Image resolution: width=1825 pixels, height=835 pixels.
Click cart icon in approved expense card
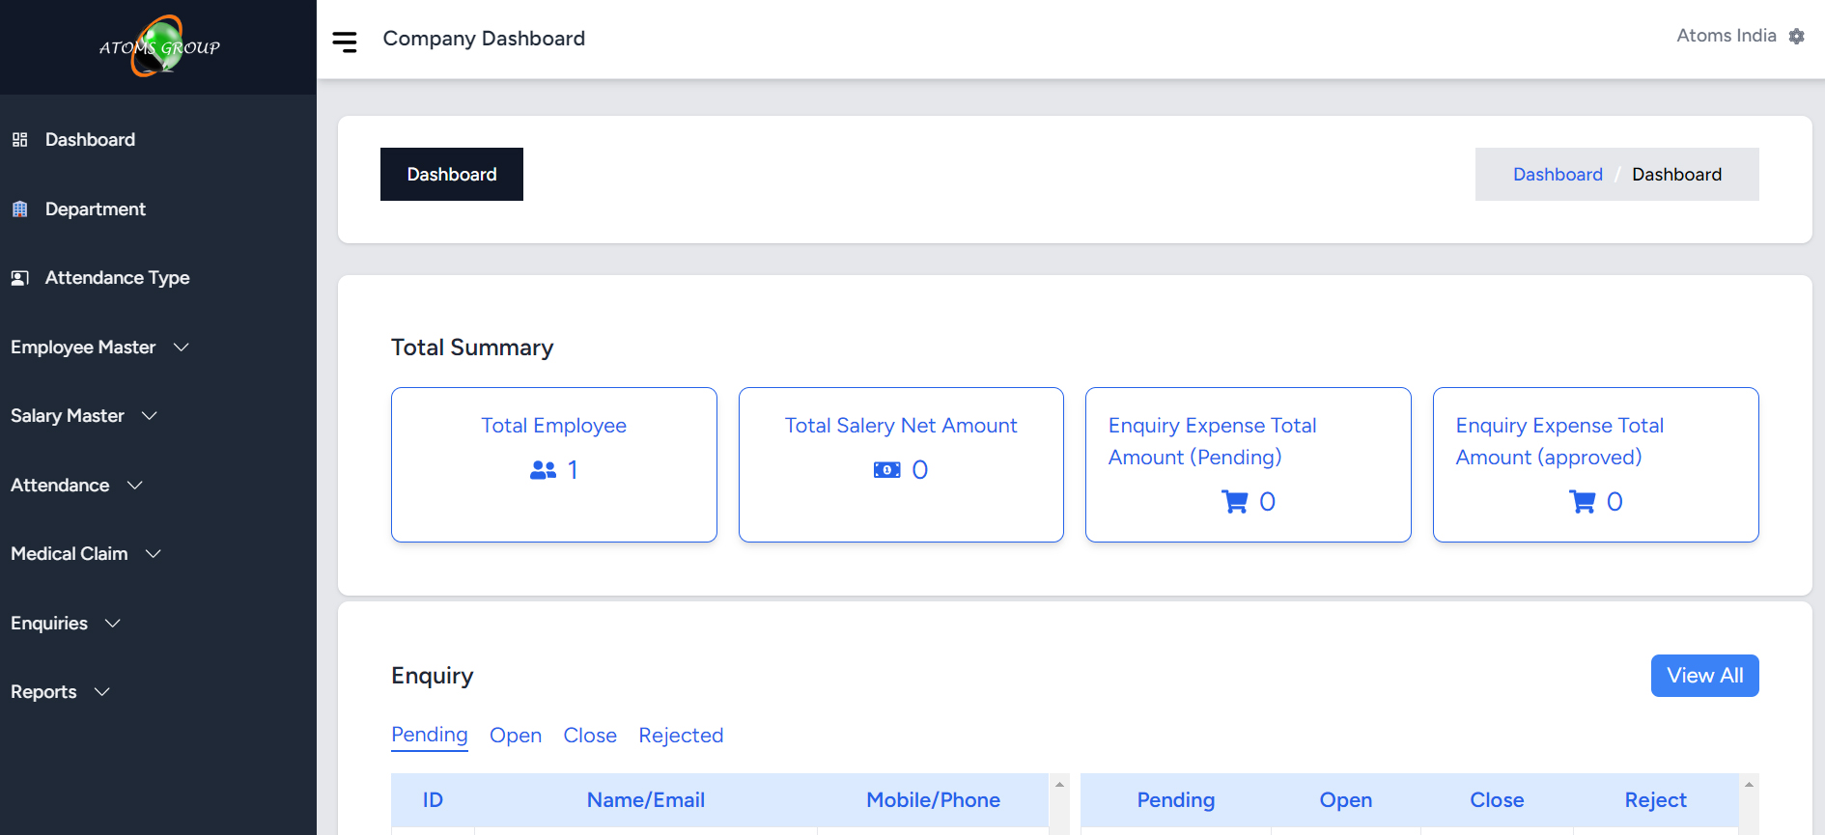click(1582, 502)
